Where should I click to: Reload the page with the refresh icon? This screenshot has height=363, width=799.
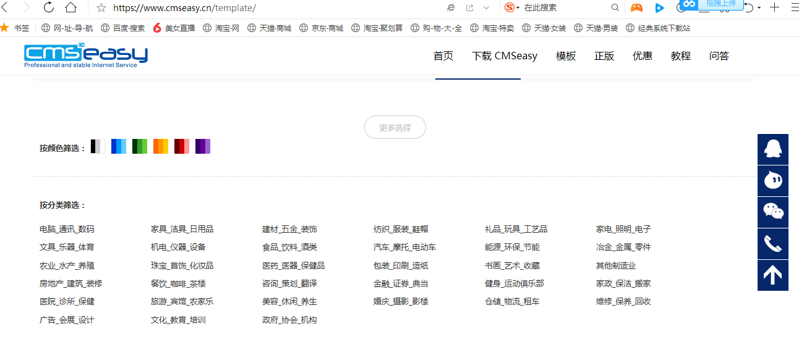coord(49,7)
